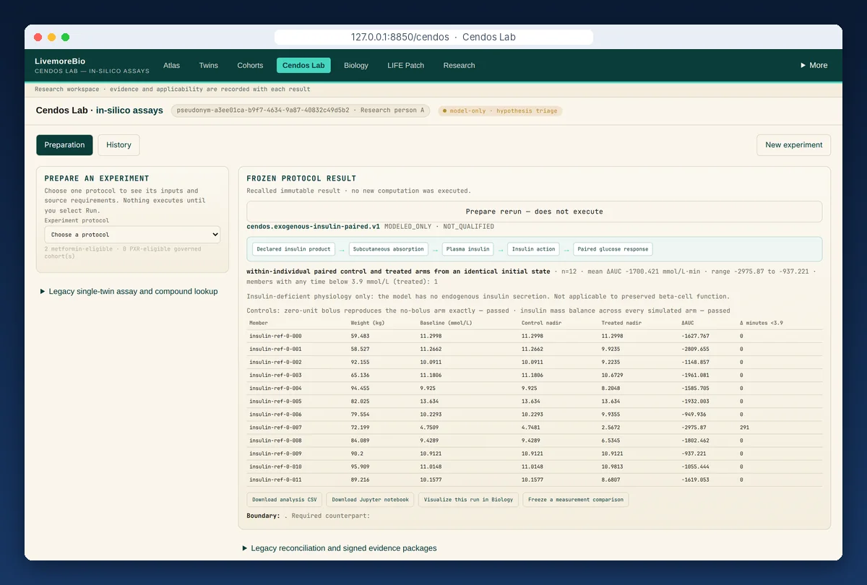Click the New experiment button
This screenshot has height=585, width=867.
[x=793, y=145]
